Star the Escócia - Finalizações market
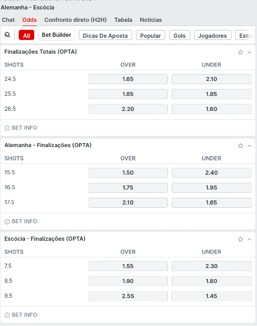 (240, 239)
